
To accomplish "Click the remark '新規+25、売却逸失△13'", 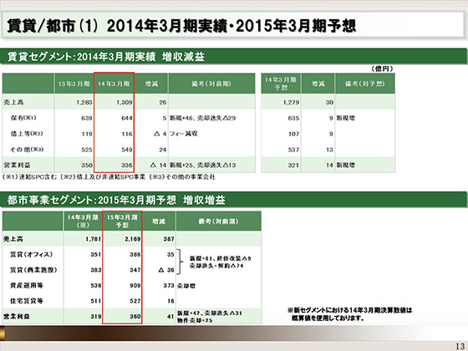I will (x=202, y=165).
